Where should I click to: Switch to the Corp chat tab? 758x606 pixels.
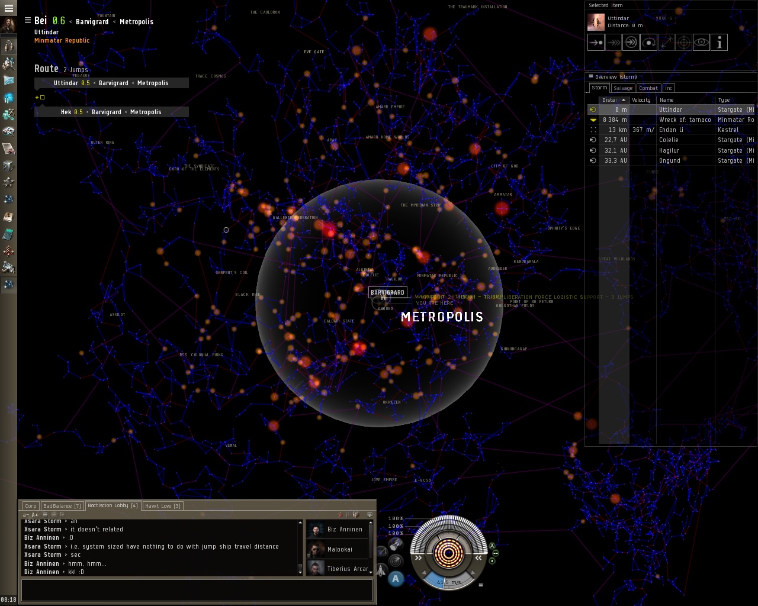[x=31, y=506]
